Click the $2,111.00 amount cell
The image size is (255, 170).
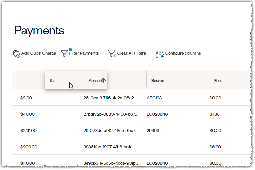[29, 130]
